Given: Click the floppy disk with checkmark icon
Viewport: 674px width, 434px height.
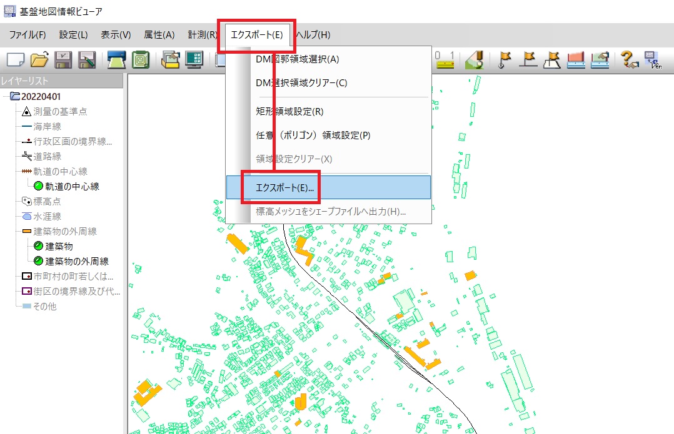Looking at the screenshot, I should [63, 60].
